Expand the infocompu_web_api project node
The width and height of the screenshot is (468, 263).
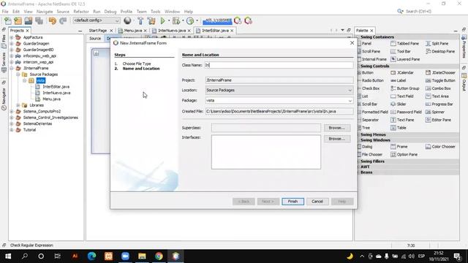[x=12, y=56]
